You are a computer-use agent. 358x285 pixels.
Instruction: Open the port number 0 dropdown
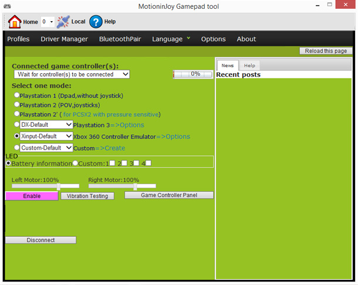(x=48, y=22)
